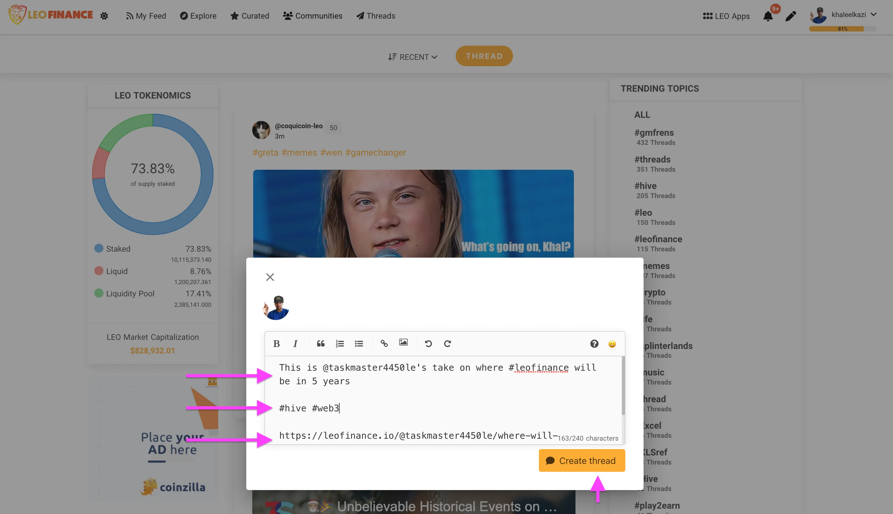The width and height of the screenshot is (893, 514).
Task: Open the Explore menu item
Action: point(198,16)
